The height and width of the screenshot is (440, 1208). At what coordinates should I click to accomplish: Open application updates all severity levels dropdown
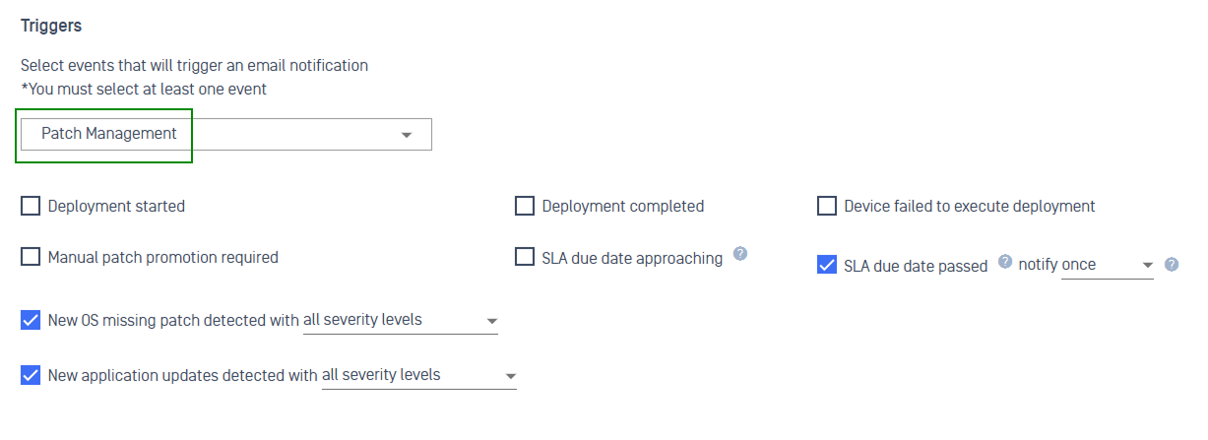coord(419,375)
